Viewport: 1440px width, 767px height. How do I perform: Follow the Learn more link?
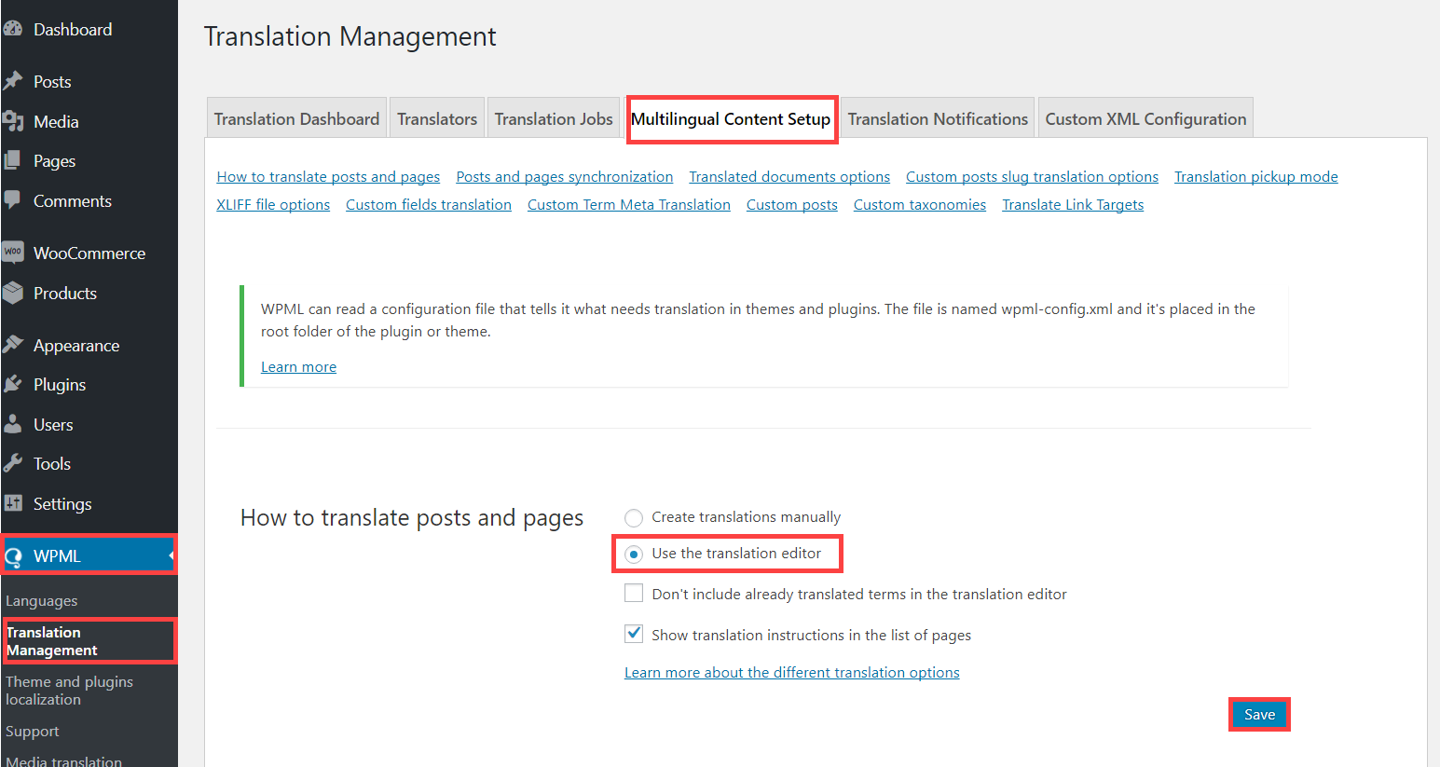[x=298, y=367]
